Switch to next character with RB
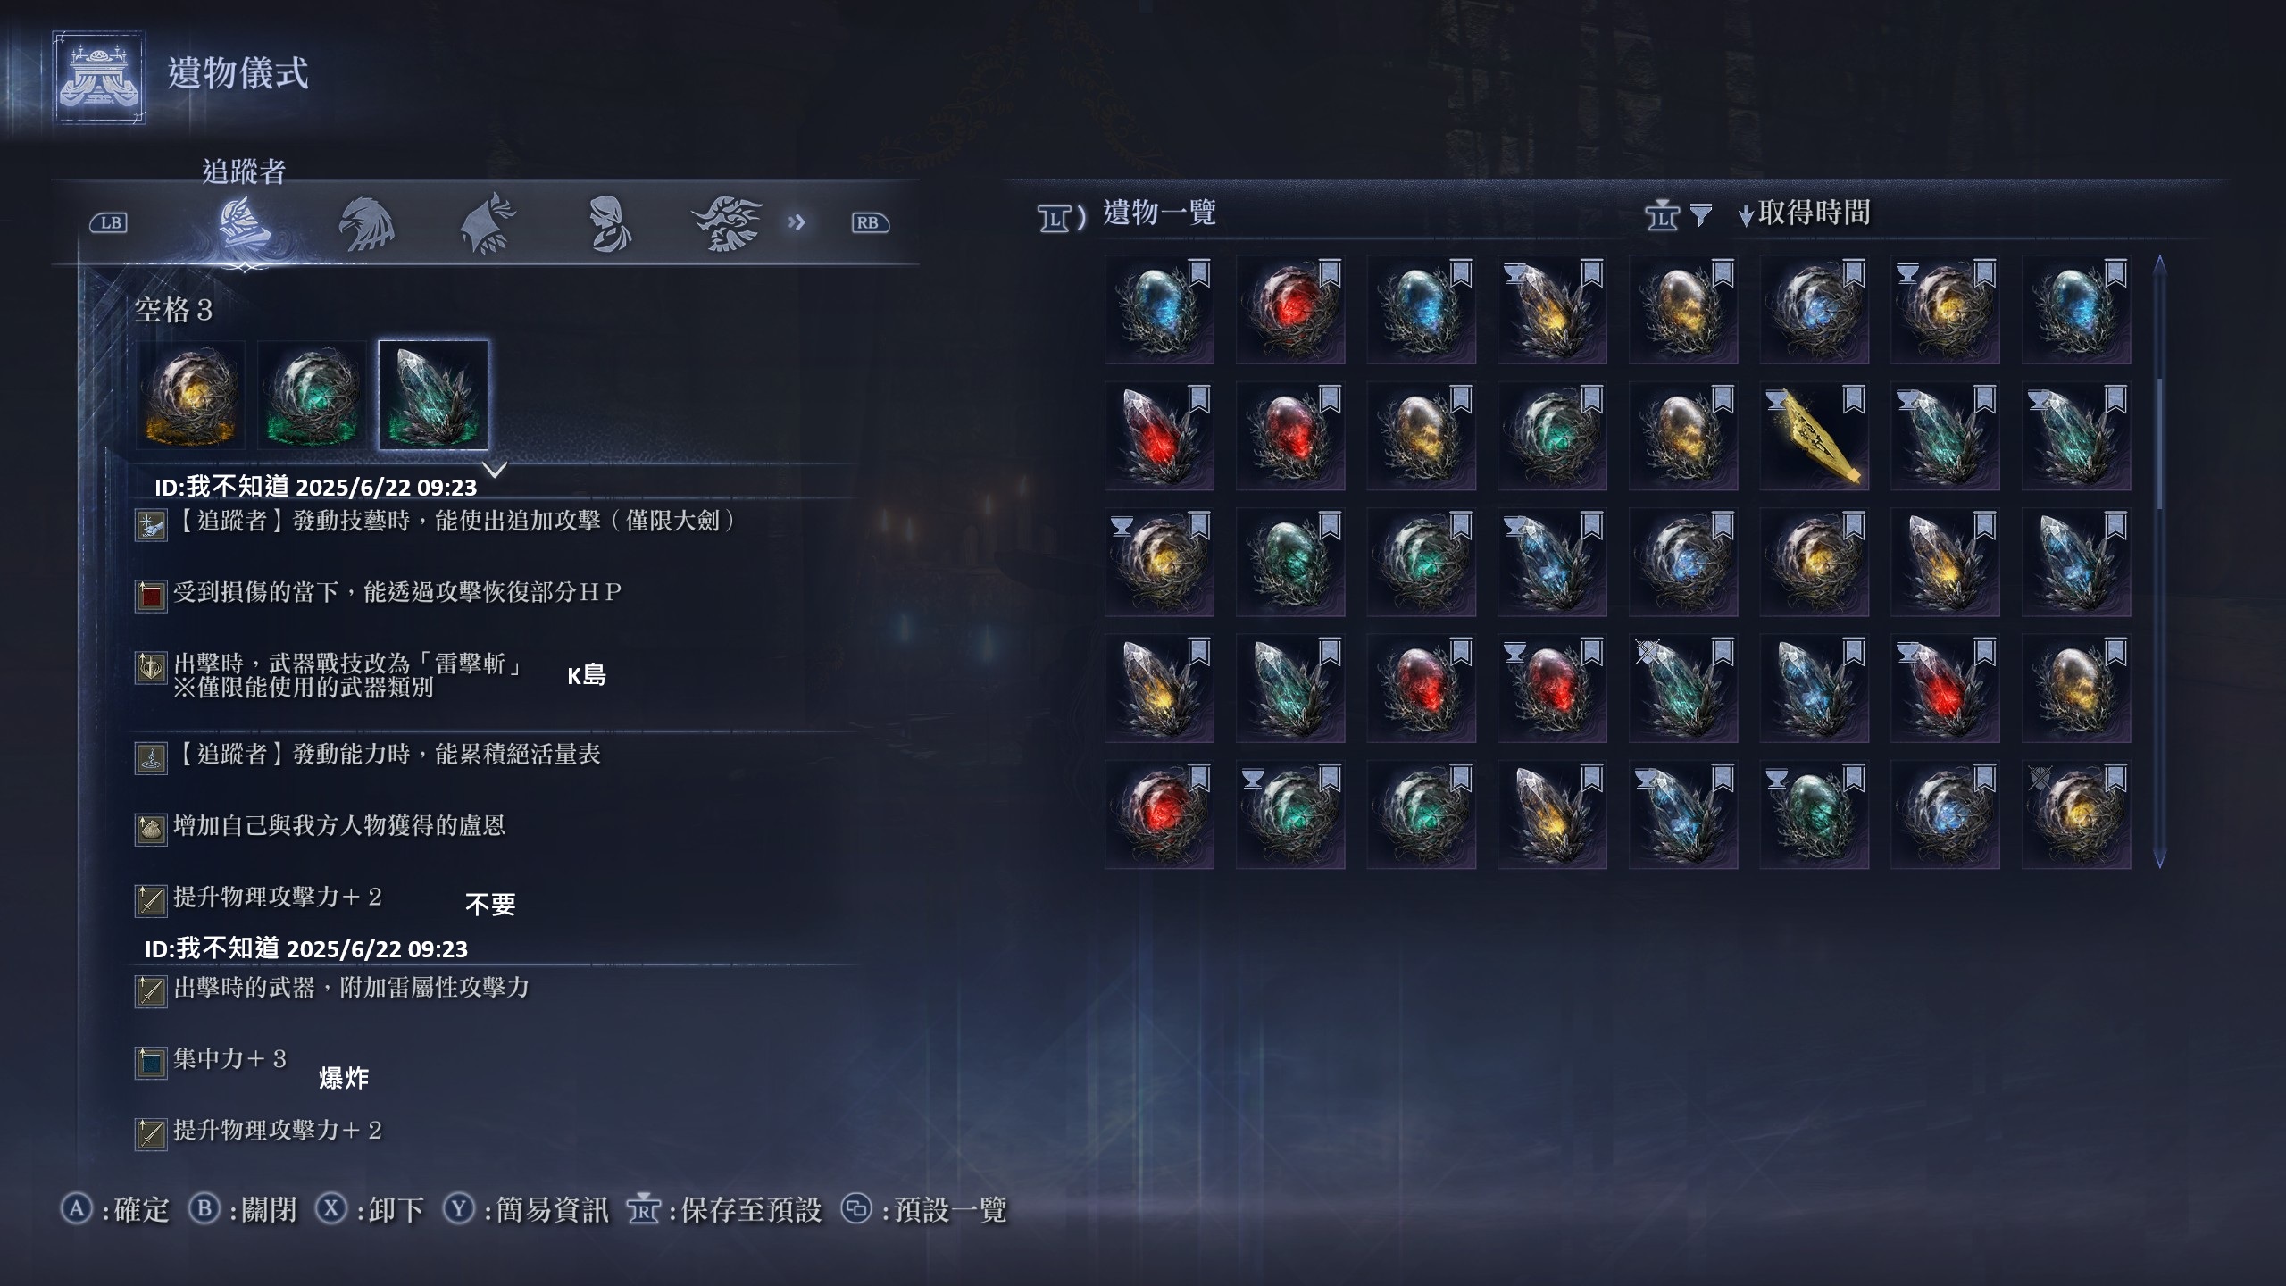Viewport: 2286px width, 1286px height. (x=870, y=222)
